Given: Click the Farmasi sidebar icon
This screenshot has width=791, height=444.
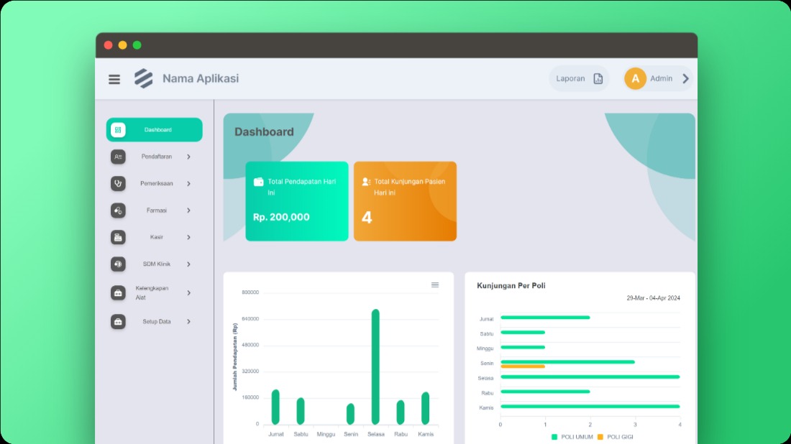Looking at the screenshot, I should [x=118, y=211].
